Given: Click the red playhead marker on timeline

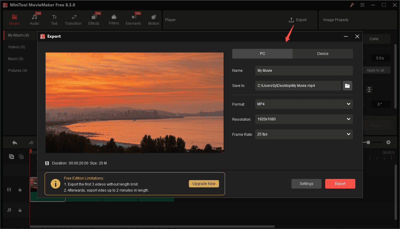Looking at the screenshot, I should (30, 151).
